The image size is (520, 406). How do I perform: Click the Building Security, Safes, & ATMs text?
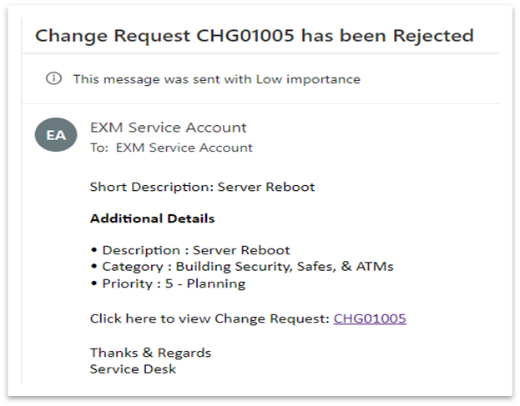pos(285,267)
